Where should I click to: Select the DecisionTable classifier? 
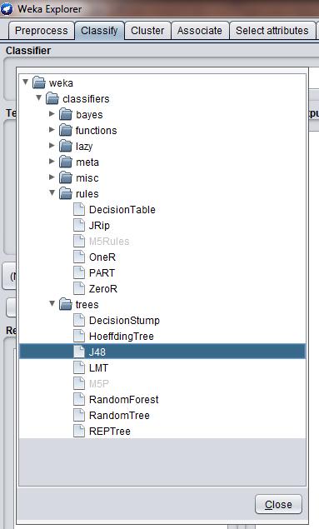[122, 209]
